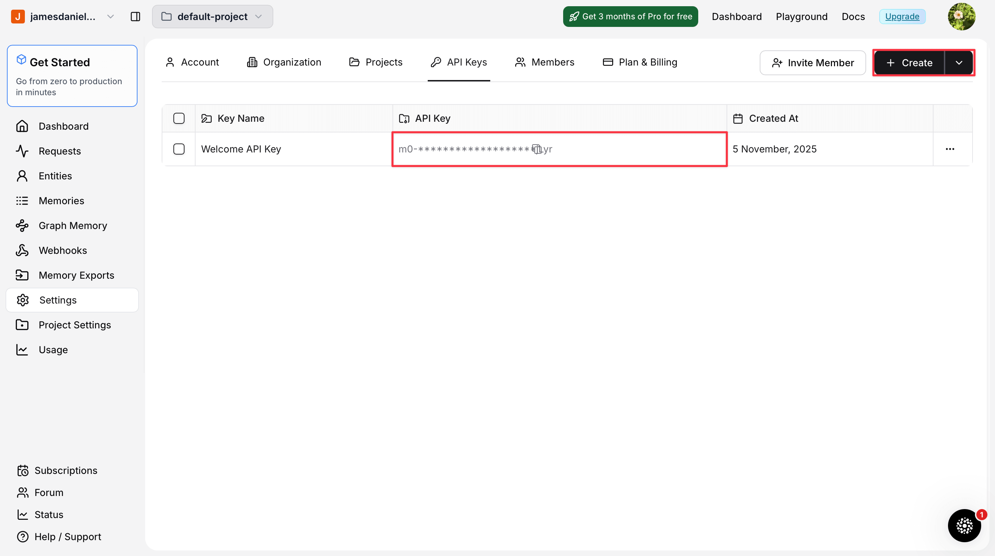The width and height of the screenshot is (995, 556).
Task: Open the user profile avatar
Action: 961,17
